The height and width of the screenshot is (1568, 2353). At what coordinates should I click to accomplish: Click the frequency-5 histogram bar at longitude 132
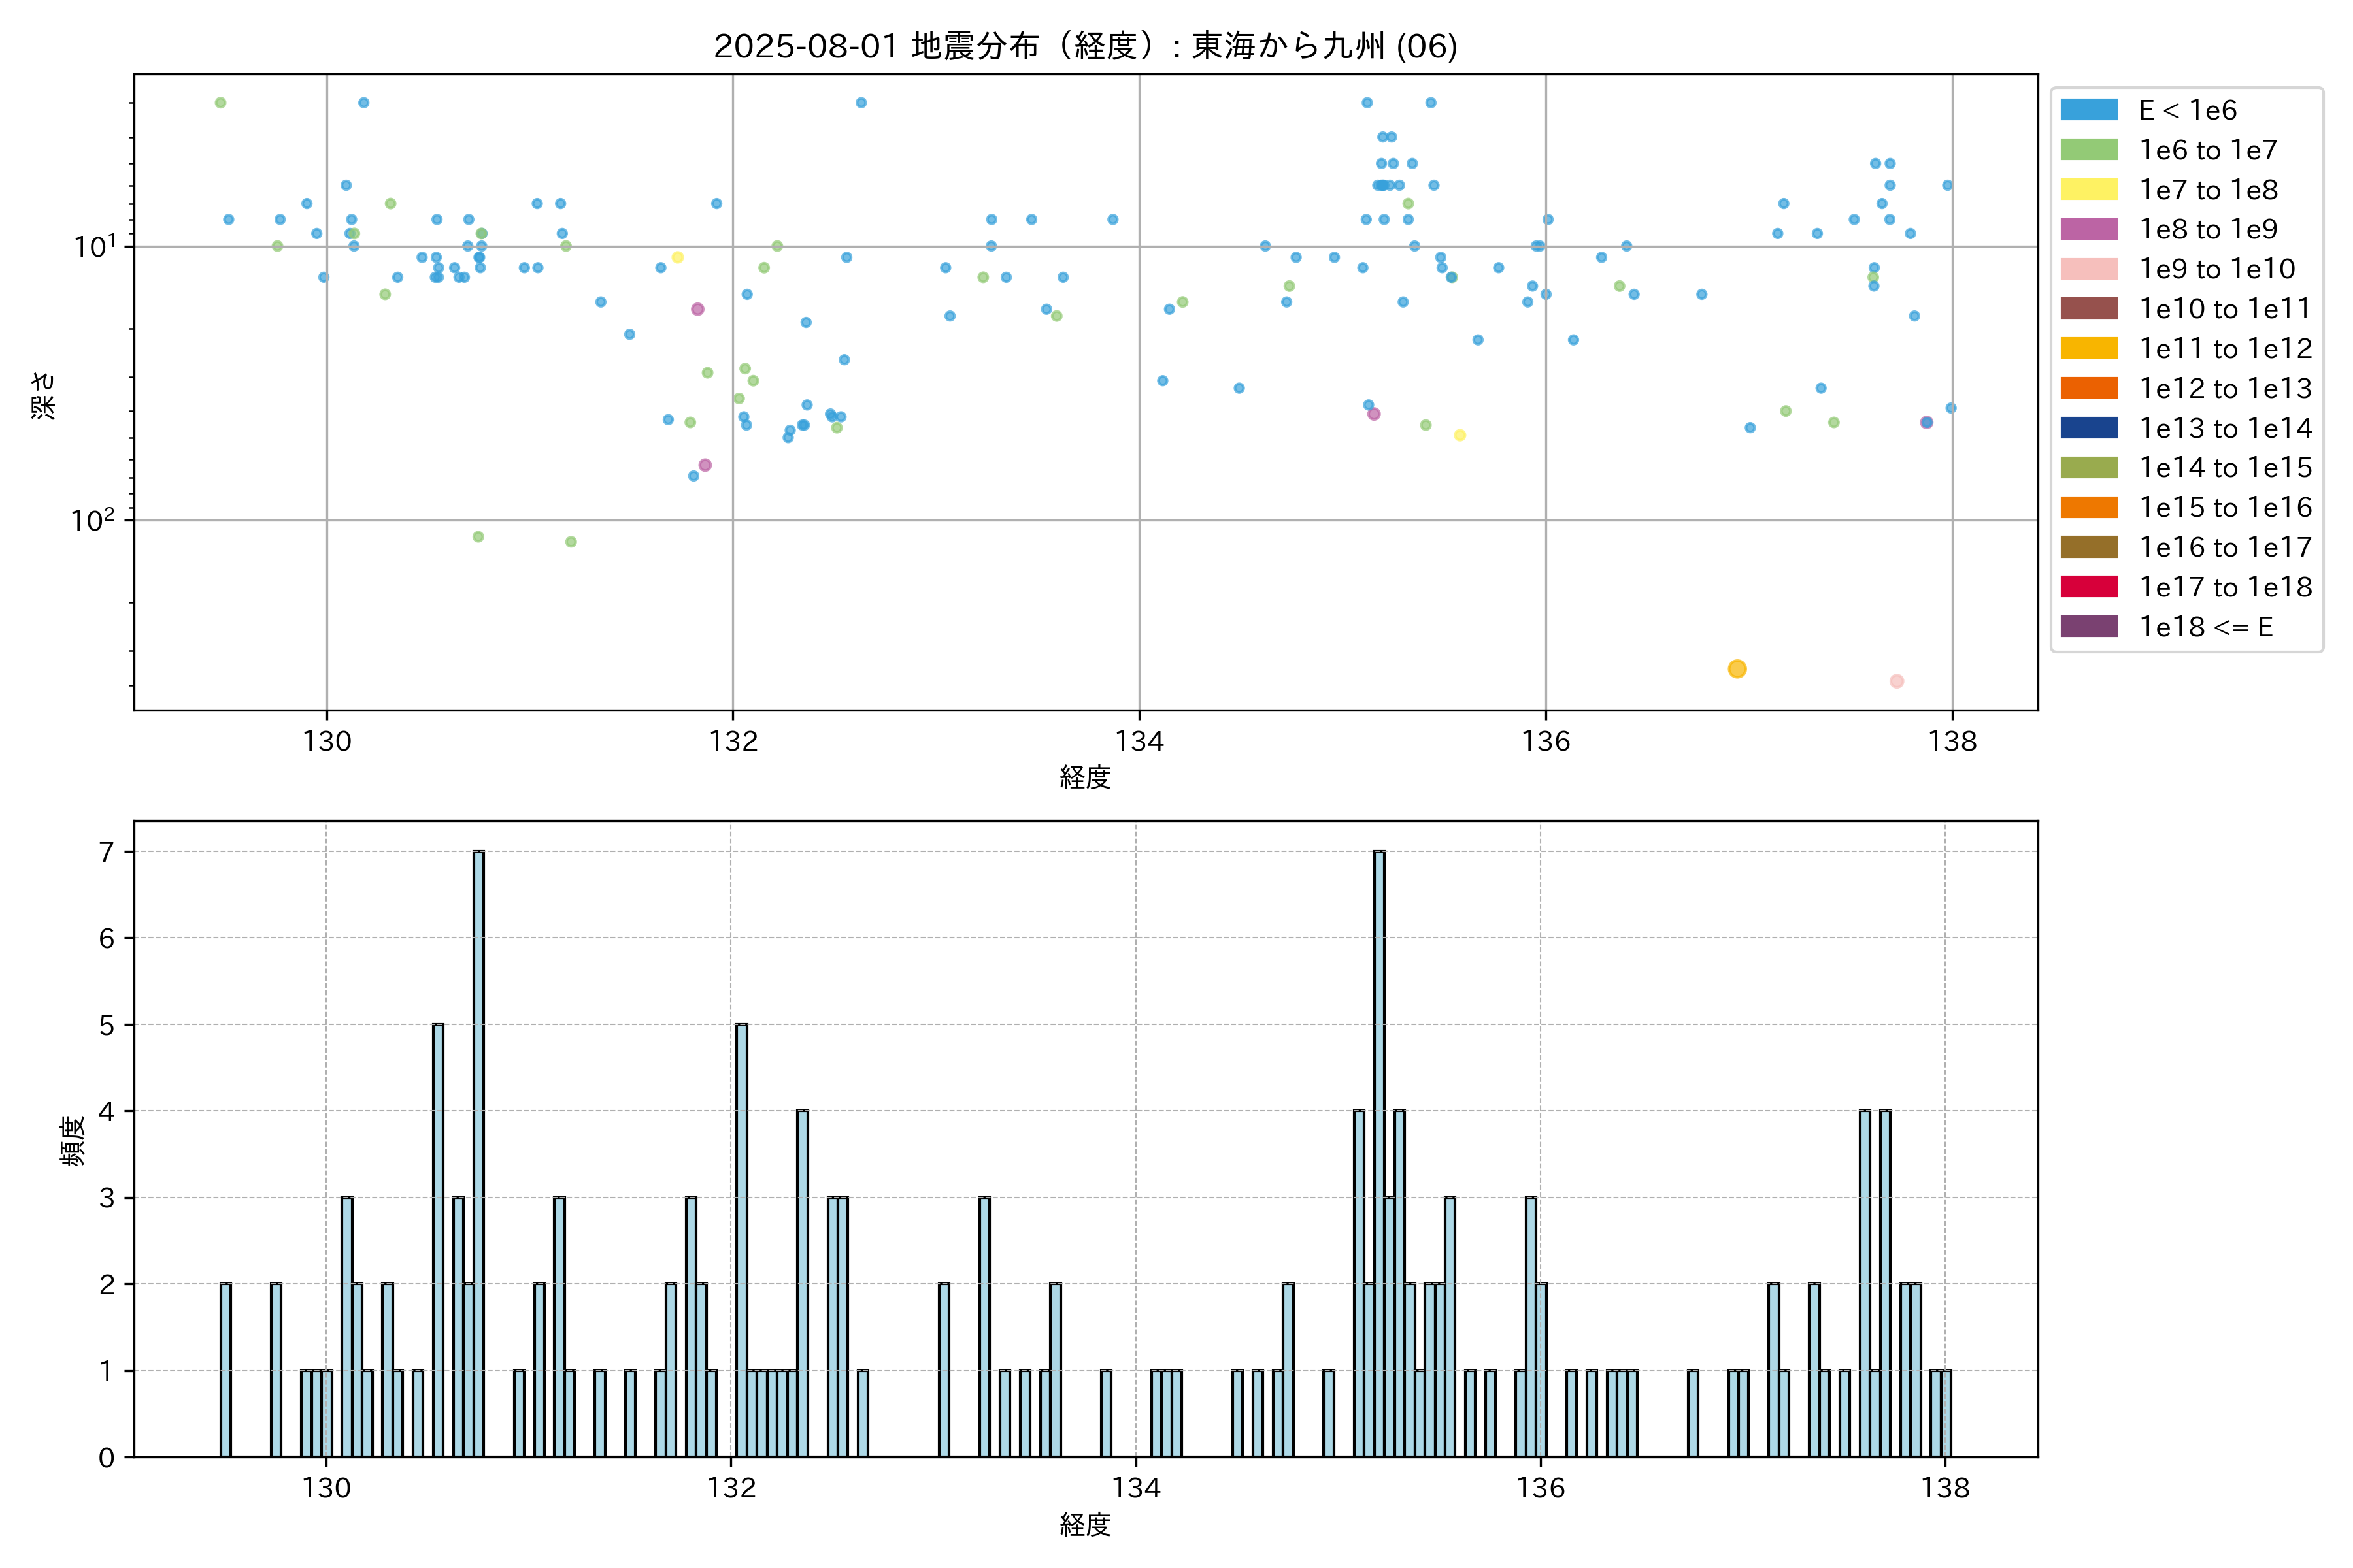coord(741,1240)
